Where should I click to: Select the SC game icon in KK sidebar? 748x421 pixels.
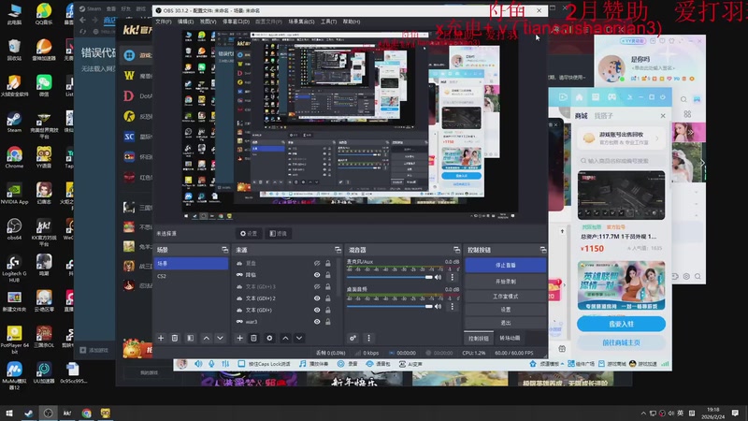tap(129, 137)
